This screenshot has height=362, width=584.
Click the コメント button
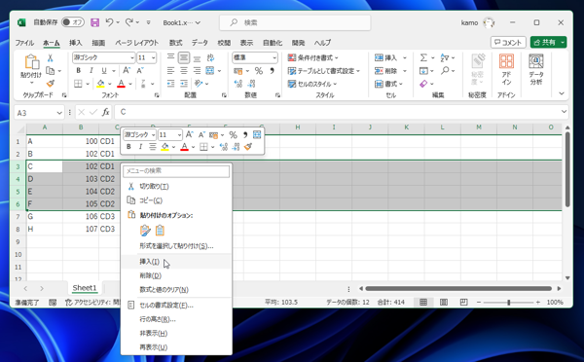[x=508, y=43]
